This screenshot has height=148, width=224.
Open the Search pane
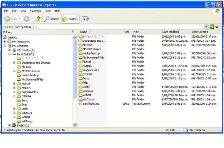(52, 19)
